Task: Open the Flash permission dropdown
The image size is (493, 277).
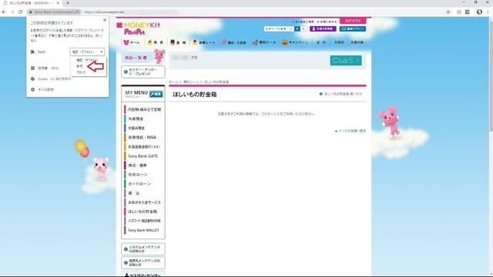Action: 87,52
